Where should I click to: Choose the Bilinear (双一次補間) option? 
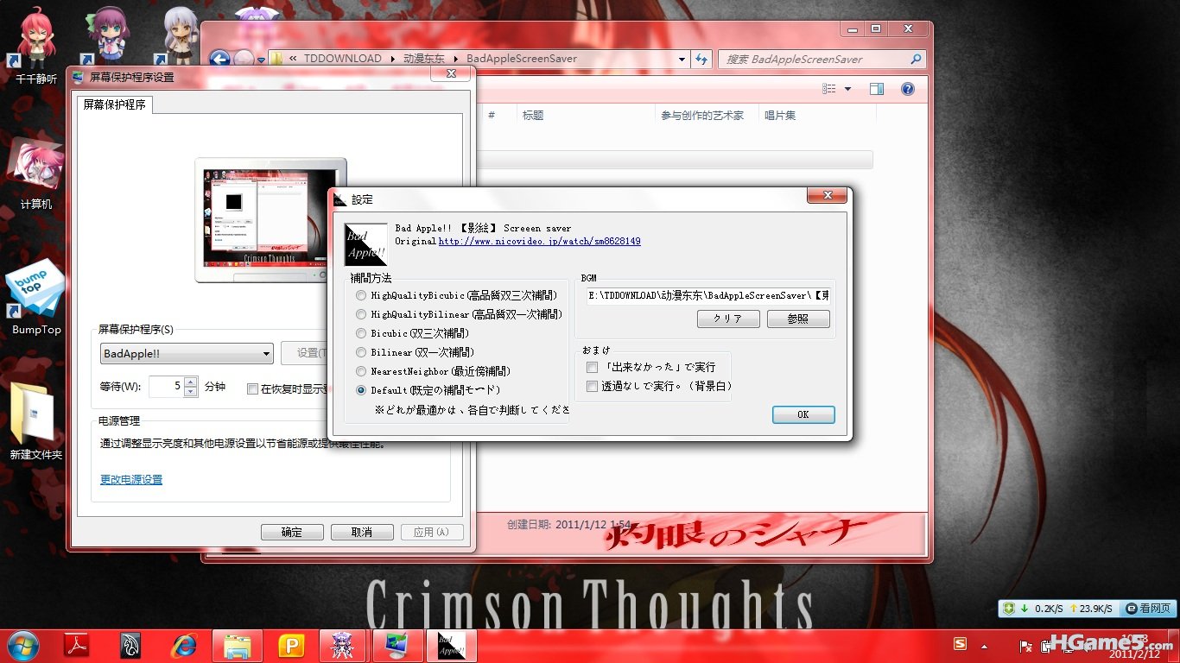click(x=361, y=352)
